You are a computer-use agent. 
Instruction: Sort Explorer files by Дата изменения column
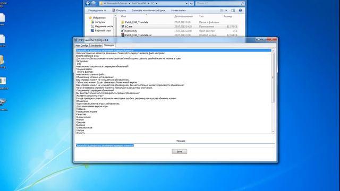click(x=183, y=16)
